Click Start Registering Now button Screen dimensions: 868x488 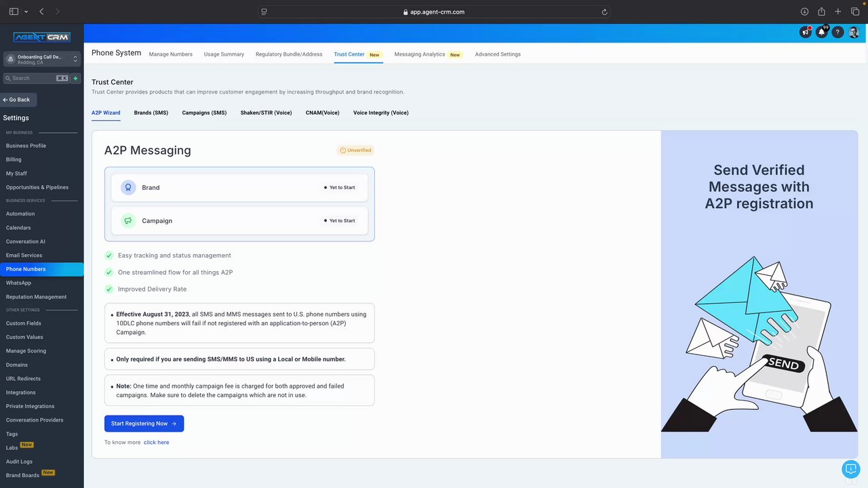point(144,424)
